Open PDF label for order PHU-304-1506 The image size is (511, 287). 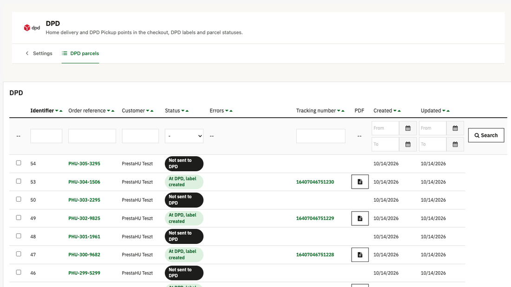[x=360, y=182]
